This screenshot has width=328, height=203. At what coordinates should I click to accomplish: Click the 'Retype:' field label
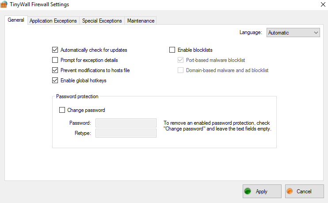click(x=83, y=133)
